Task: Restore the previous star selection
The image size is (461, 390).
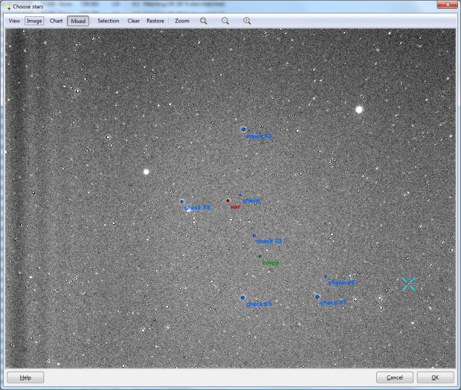Action: coord(155,21)
